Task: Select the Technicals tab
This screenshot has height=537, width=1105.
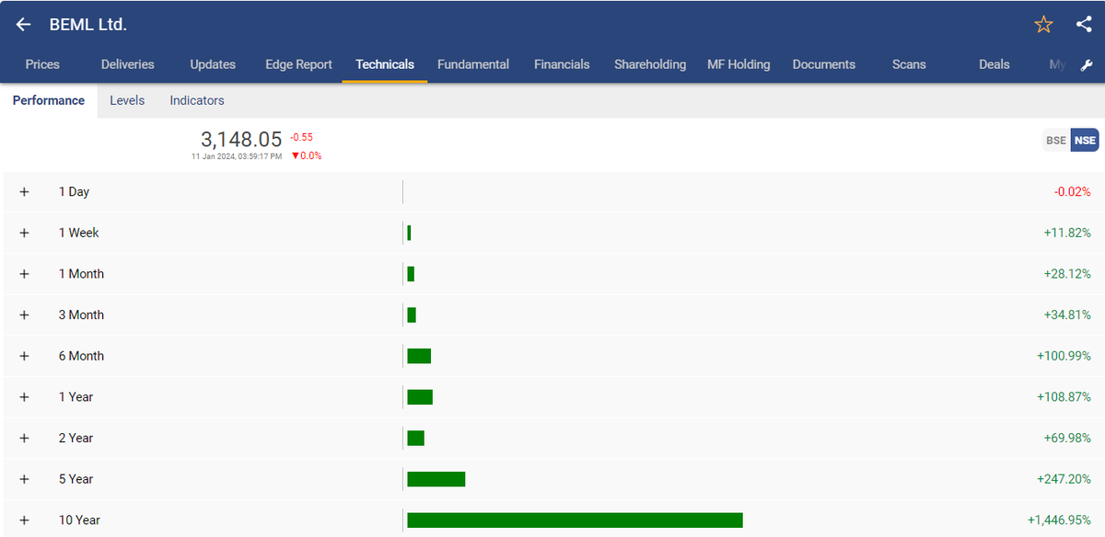Action: 385,64
